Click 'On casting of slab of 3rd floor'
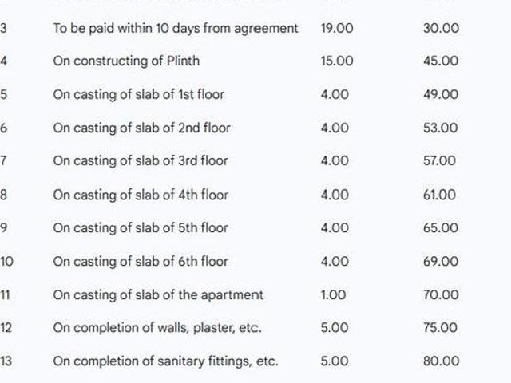This screenshot has width=511, height=383. click(141, 161)
